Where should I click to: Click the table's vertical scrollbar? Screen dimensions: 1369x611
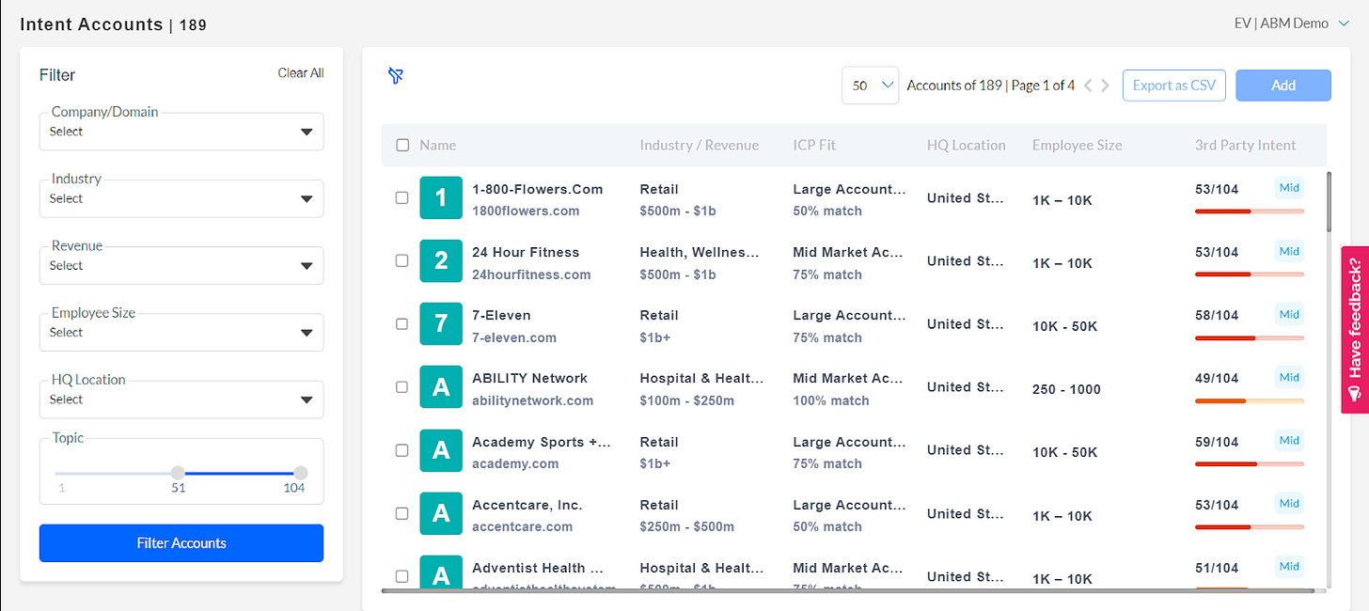point(1329,201)
